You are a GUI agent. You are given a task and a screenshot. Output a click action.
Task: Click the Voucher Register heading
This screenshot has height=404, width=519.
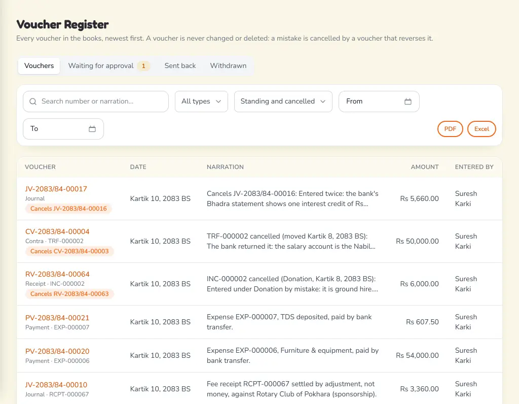62,24
